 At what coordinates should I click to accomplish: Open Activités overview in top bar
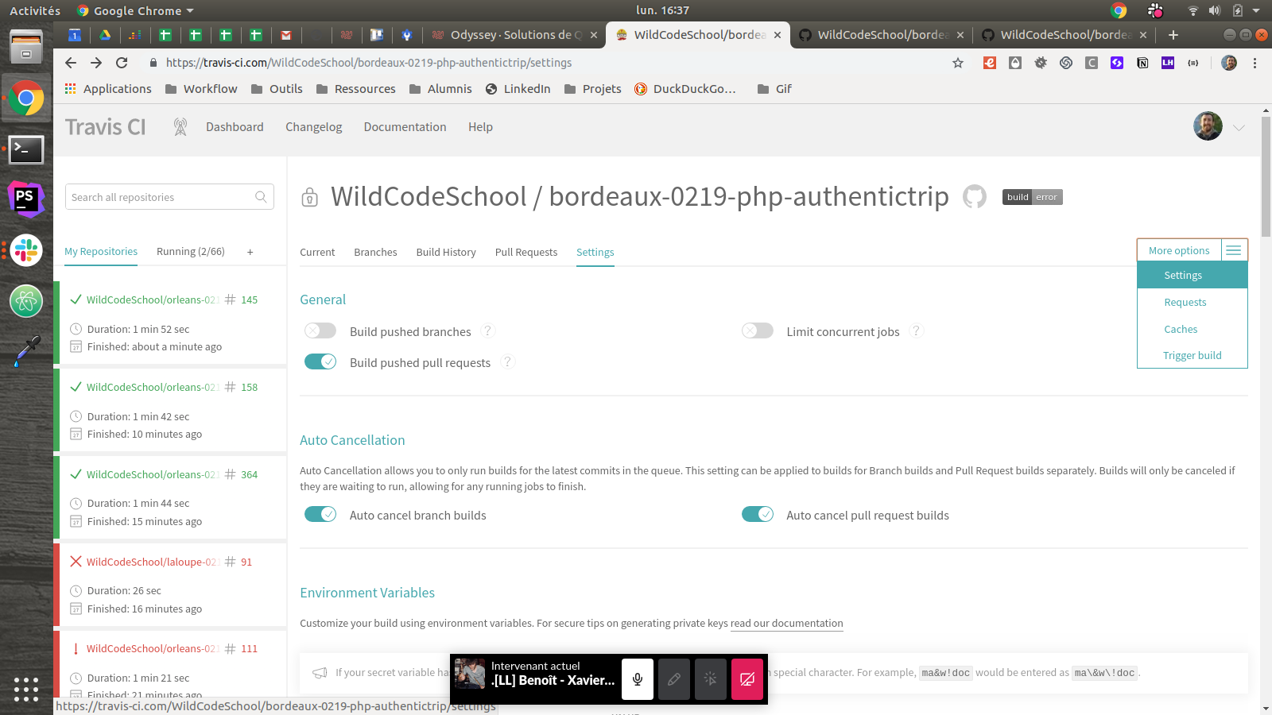click(x=35, y=10)
